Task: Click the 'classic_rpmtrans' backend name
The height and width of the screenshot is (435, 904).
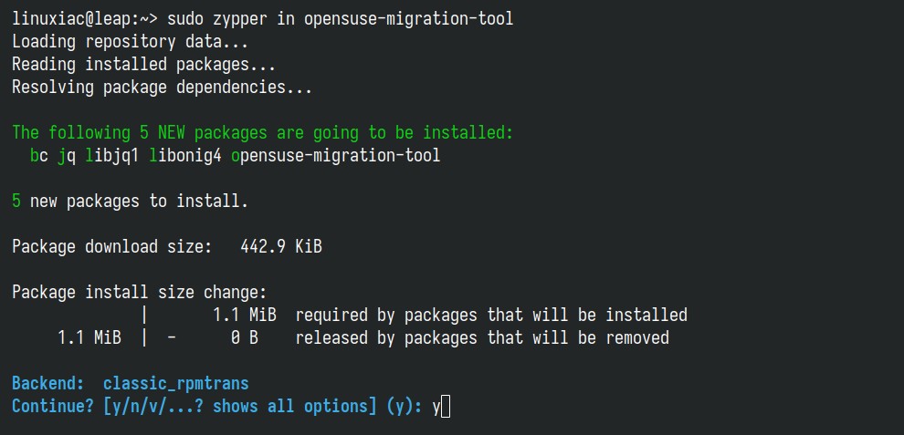Action: pos(175,384)
